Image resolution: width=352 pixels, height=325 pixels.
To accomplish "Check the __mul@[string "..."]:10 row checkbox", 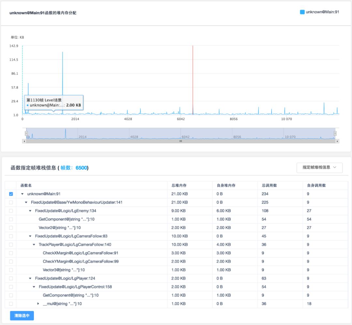I will 11,304.
